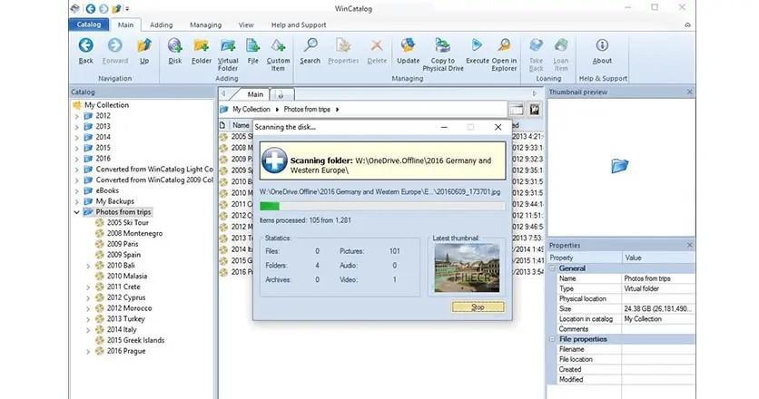Add a File item
This screenshot has width=759, height=399.
[x=252, y=51]
